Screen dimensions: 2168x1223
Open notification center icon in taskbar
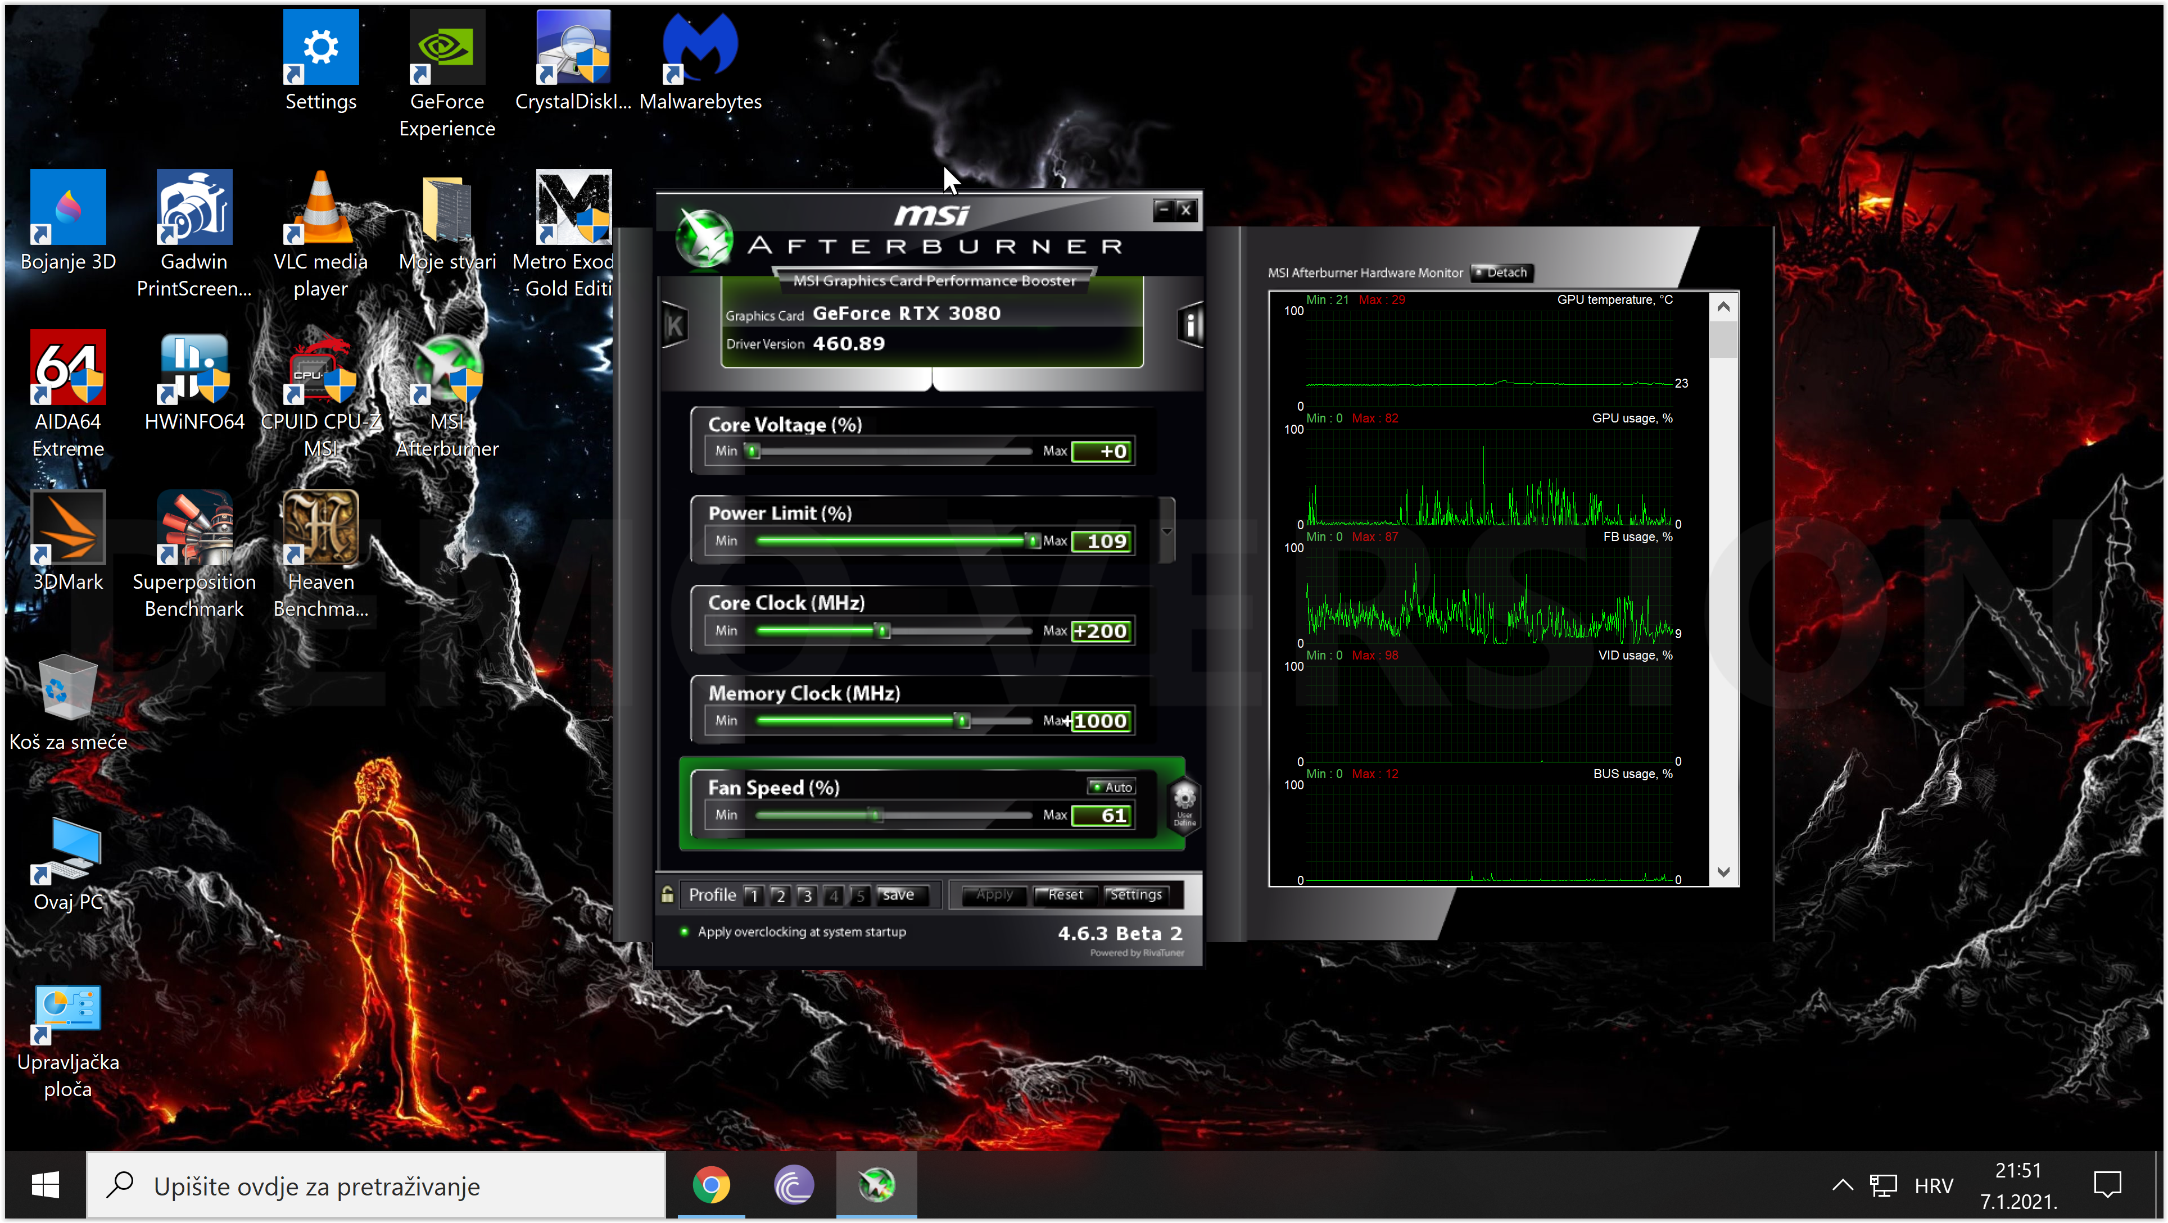pos(2107,1185)
